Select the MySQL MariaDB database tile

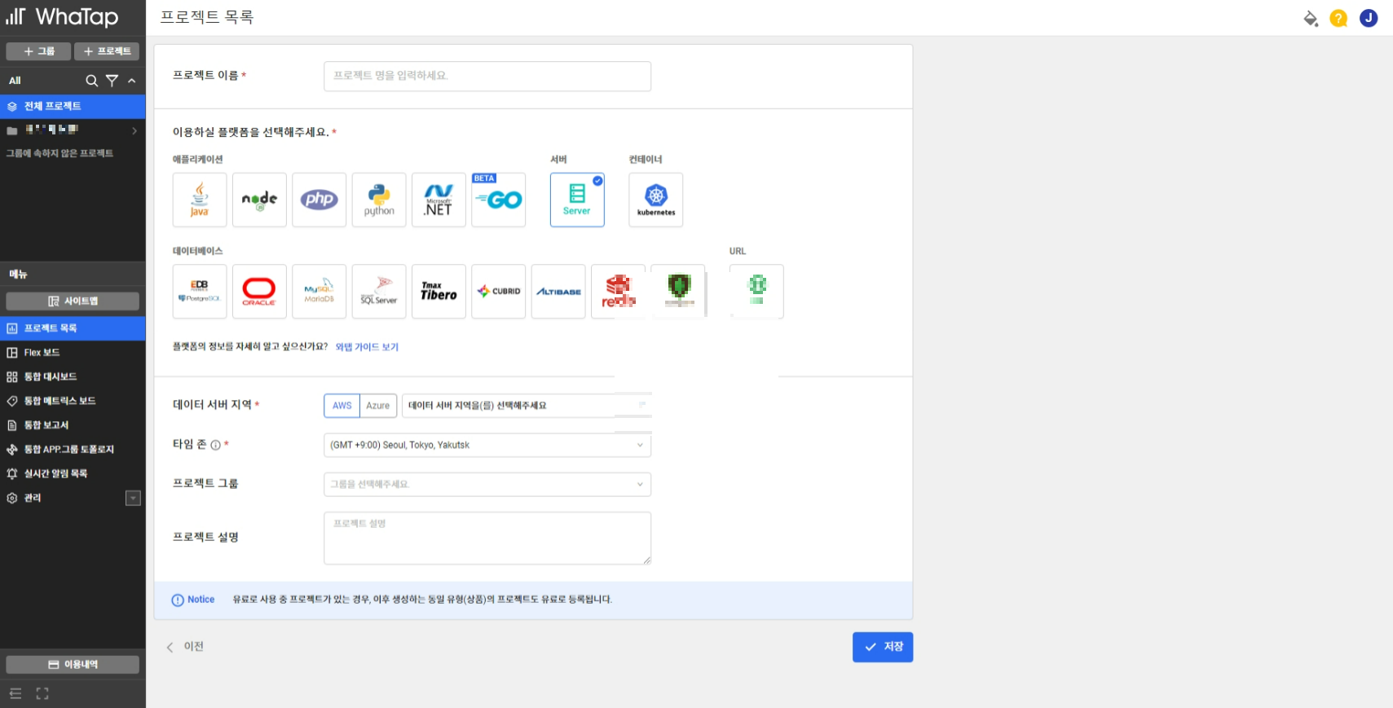[x=319, y=292]
